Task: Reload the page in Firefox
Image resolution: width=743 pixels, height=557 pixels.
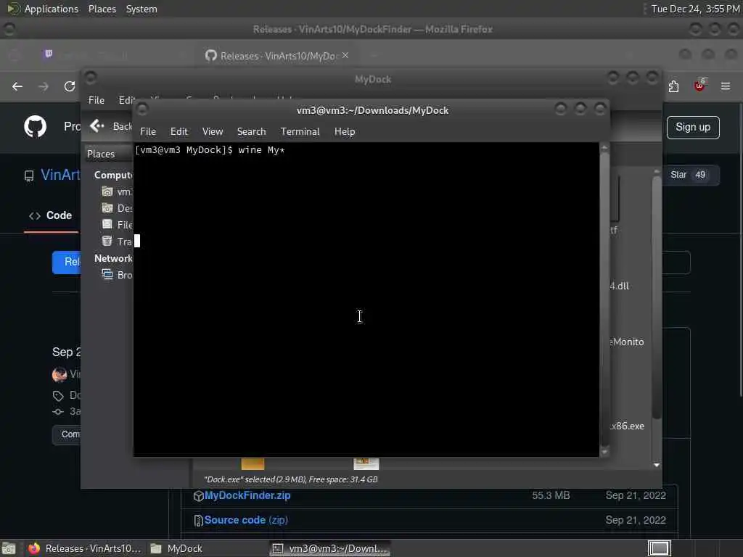Action: pyautogui.click(x=70, y=86)
